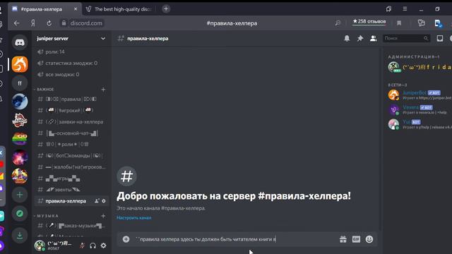The image size is (452, 254).
Task: Open notification settings bell icon
Action: point(347,38)
